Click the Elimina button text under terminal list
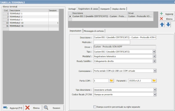 [36, 108]
